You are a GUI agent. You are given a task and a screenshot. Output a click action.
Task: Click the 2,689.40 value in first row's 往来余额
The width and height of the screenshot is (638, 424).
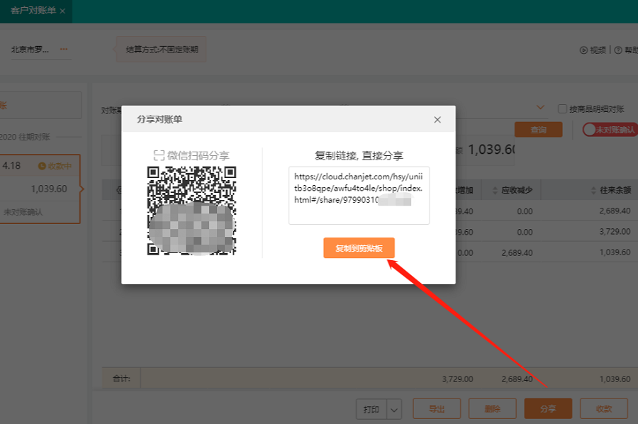(x=615, y=211)
